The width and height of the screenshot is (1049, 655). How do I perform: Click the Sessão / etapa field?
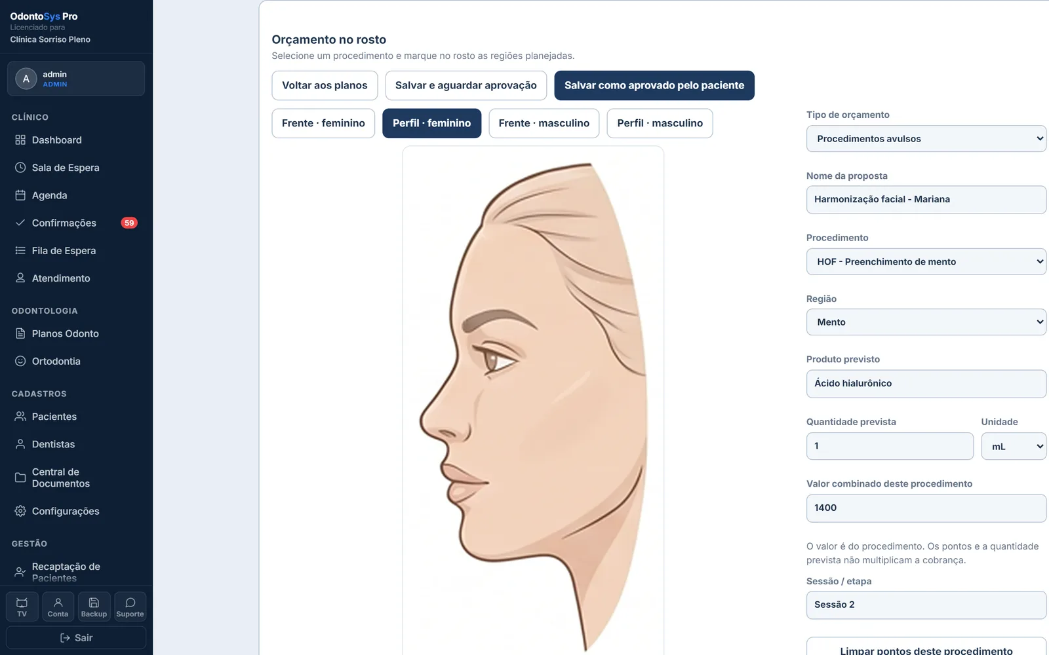(x=926, y=605)
